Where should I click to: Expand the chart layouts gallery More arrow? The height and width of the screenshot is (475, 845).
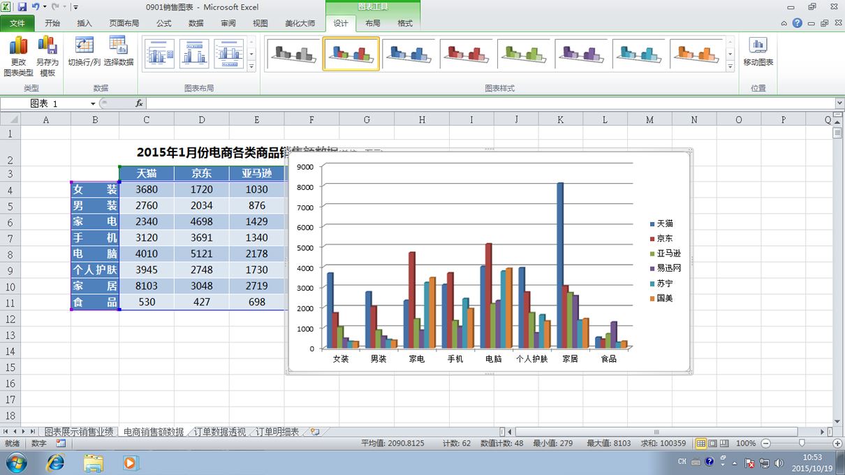coord(251,66)
